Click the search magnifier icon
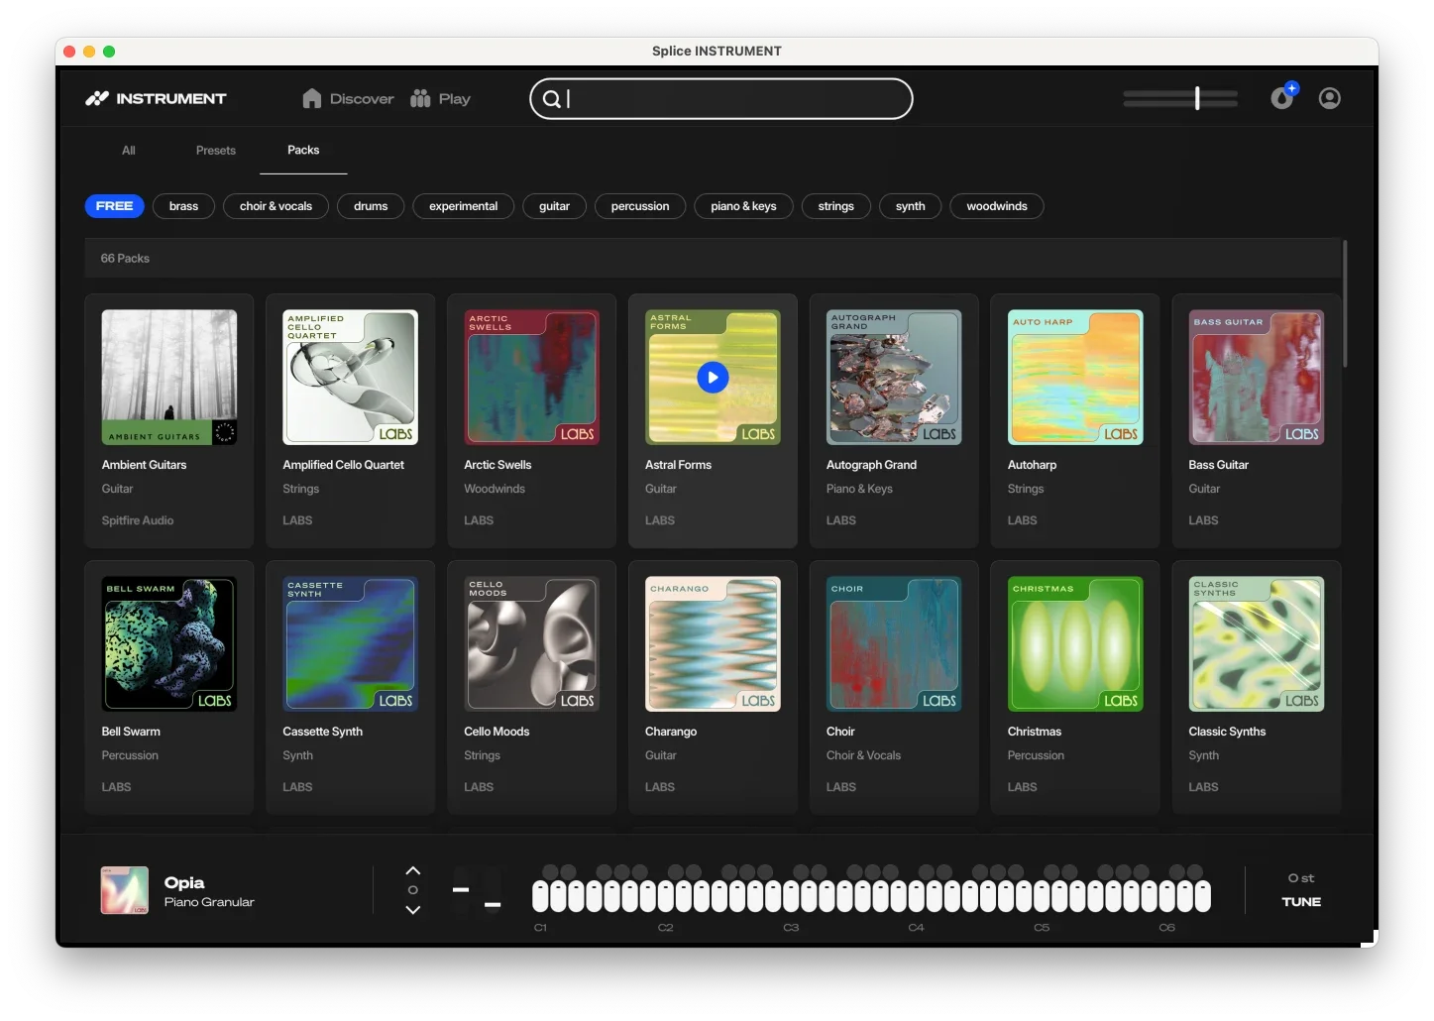 pyautogui.click(x=552, y=99)
